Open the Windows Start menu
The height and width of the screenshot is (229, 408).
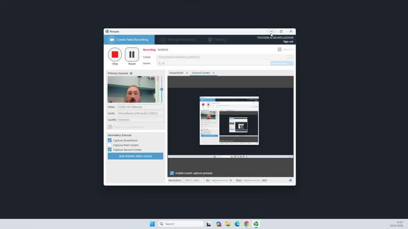[x=152, y=224]
